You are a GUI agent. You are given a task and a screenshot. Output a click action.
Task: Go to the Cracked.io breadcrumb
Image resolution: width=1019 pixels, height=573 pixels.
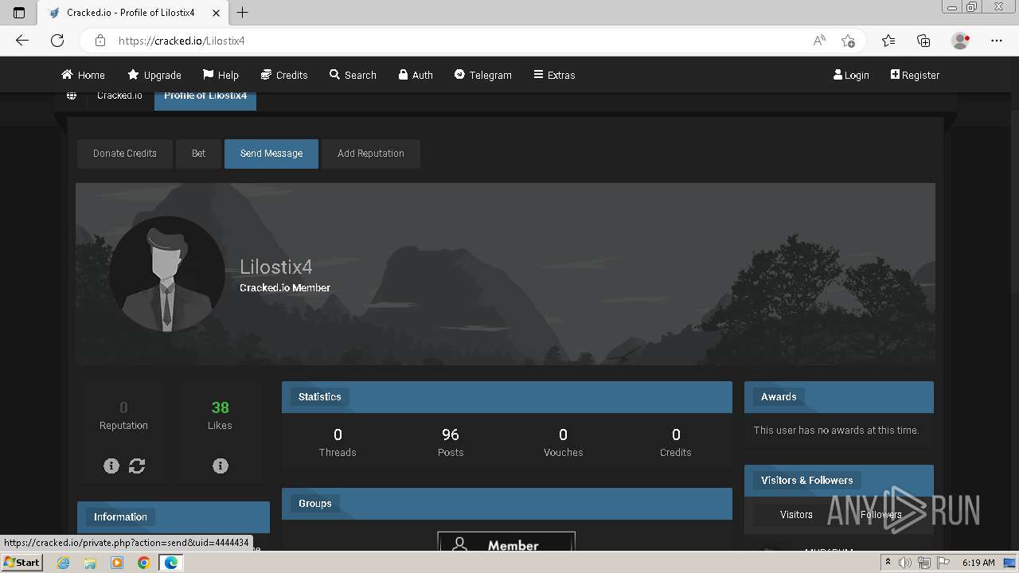(x=119, y=95)
